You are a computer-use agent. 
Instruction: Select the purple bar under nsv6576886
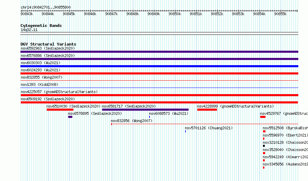pos(159,59)
